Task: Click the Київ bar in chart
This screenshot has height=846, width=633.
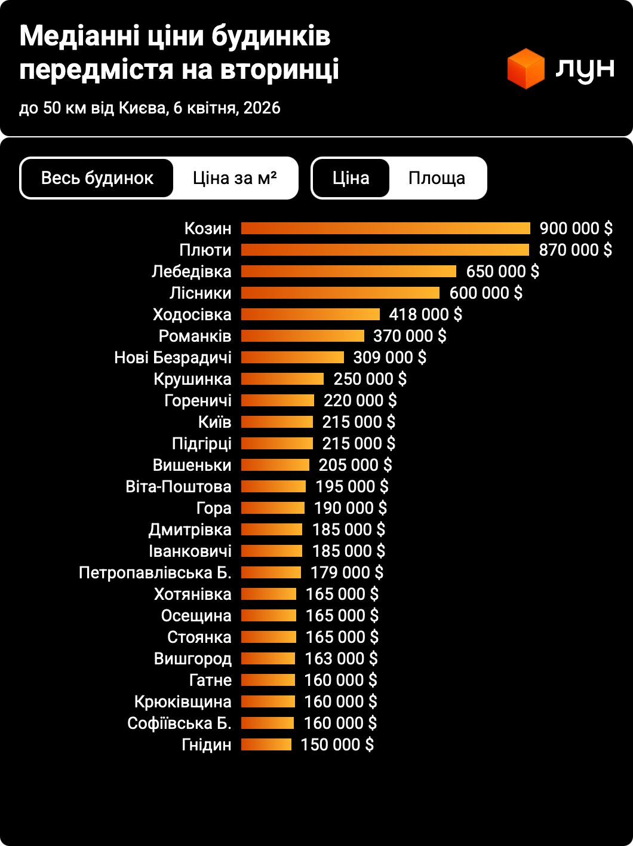Action: [276, 422]
